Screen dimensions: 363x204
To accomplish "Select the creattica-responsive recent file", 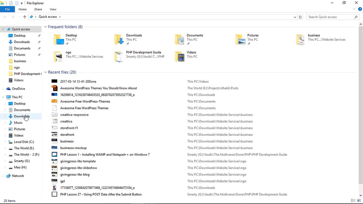I will [74, 115].
